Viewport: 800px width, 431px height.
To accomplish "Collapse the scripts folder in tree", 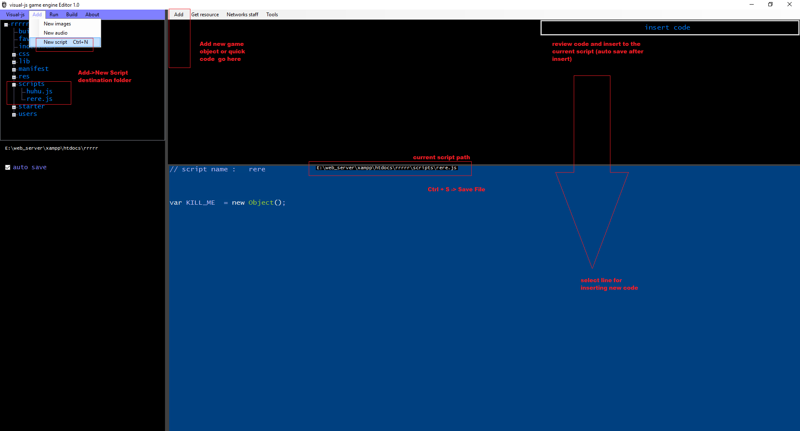I will click(x=14, y=85).
